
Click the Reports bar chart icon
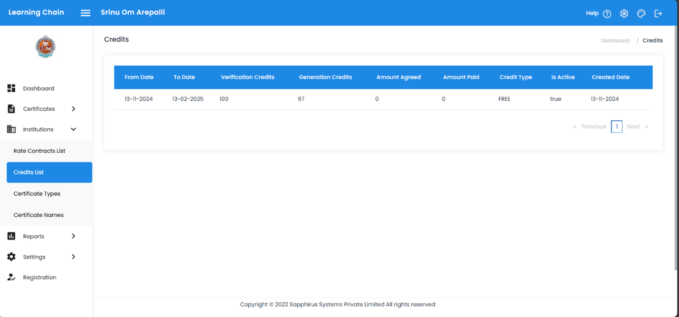coord(11,236)
